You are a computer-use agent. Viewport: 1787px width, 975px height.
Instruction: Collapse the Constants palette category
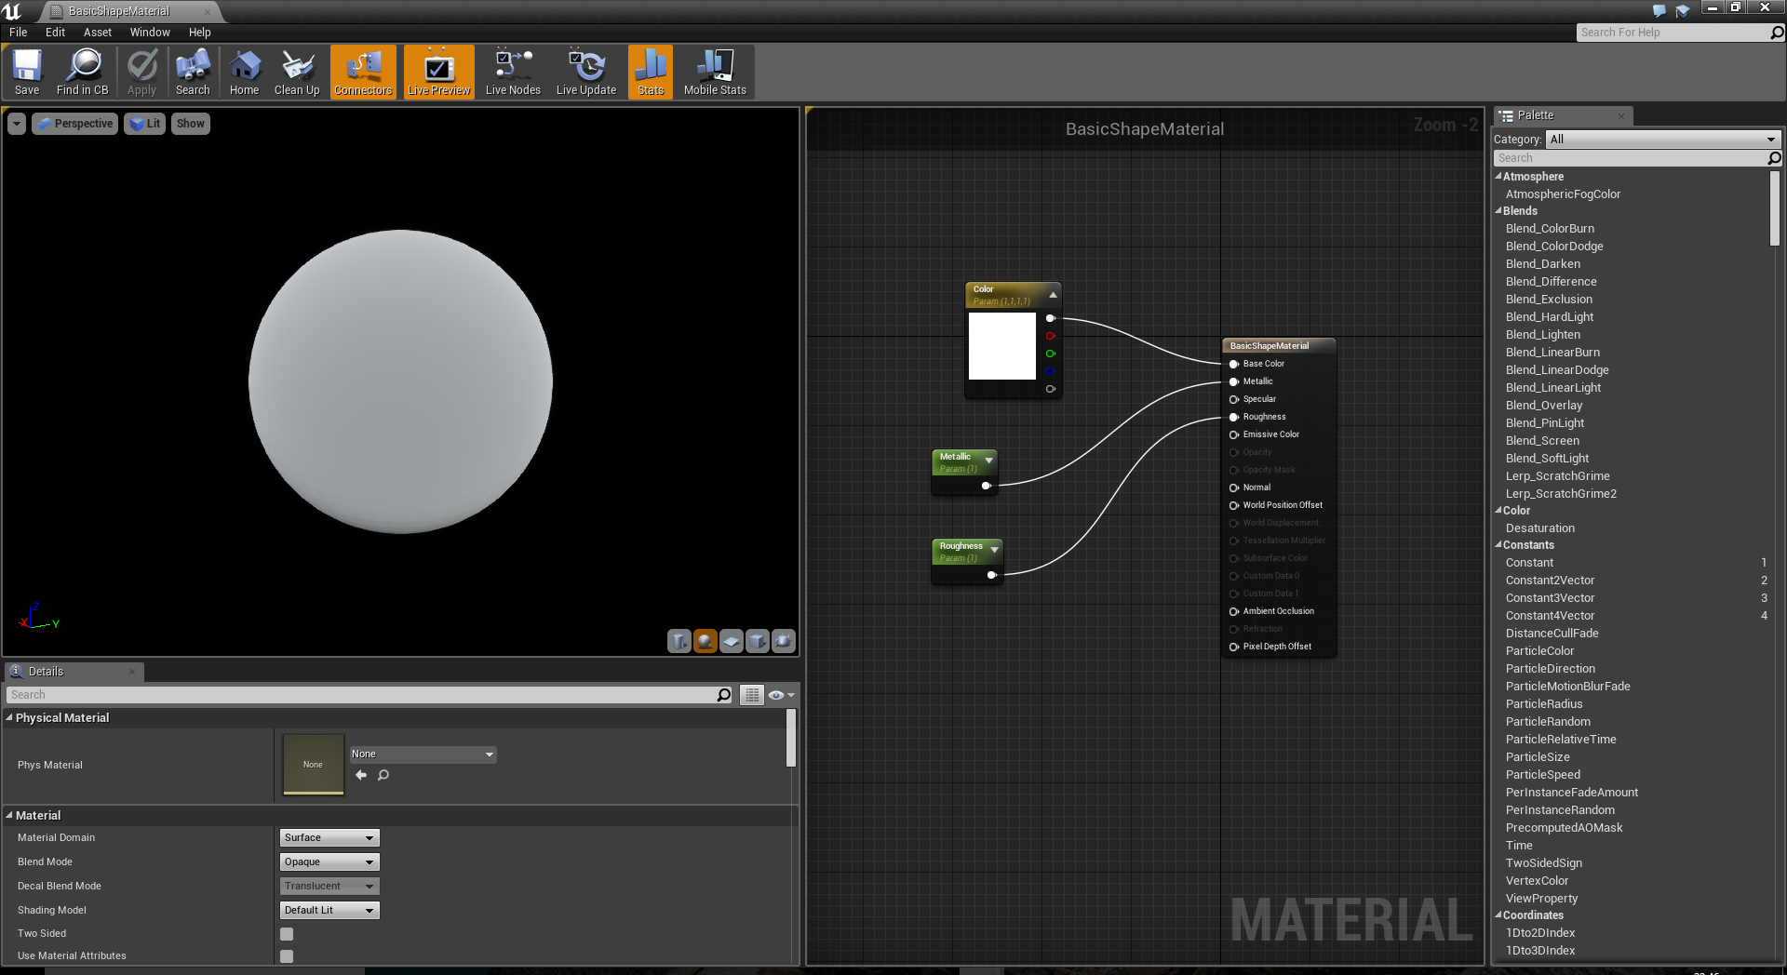pyautogui.click(x=1498, y=545)
